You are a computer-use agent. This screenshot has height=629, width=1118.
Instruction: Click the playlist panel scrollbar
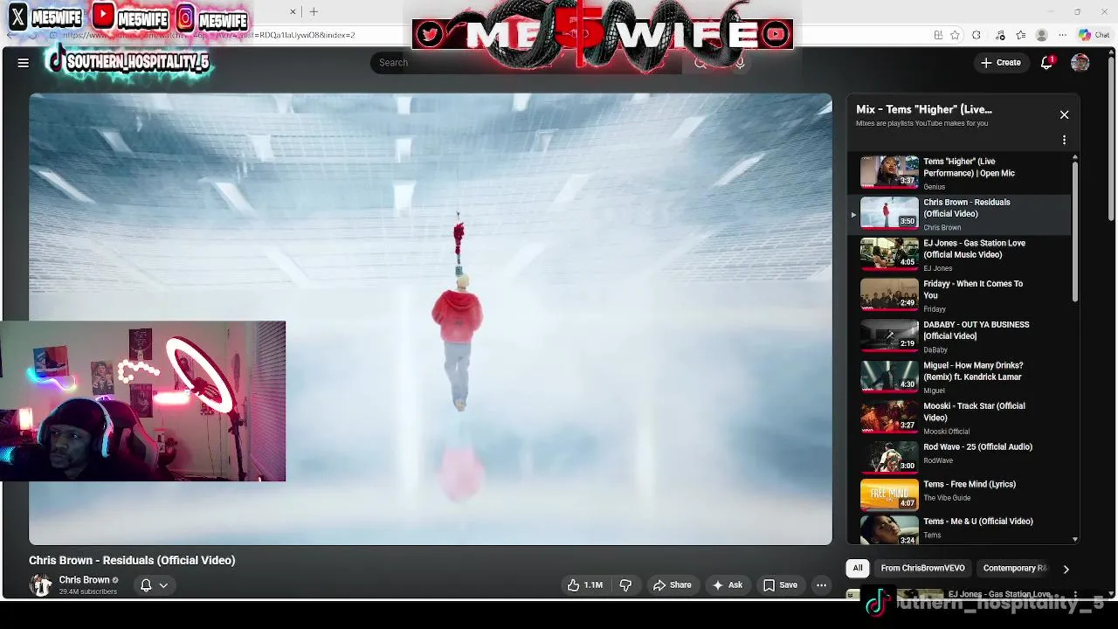pos(1075,232)
